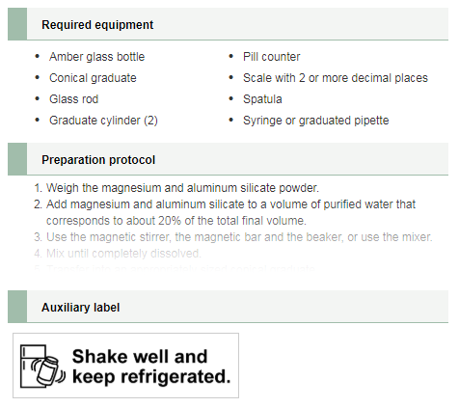This screenshot has width=459, height=407.
Task: Select the Pill counter item
Action: click(x=271, y=57)
